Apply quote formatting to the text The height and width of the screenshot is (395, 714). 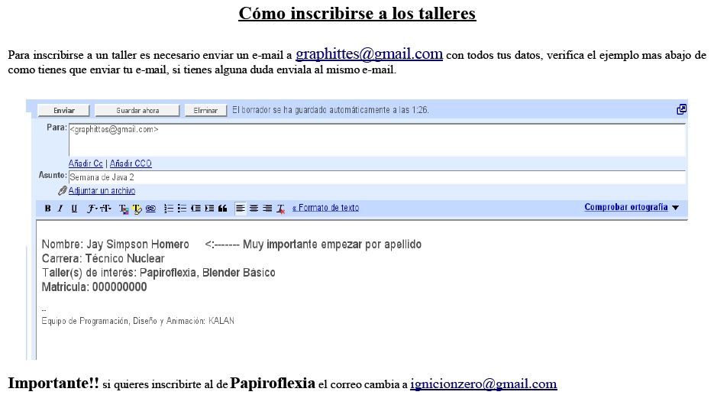coord(223,209)
